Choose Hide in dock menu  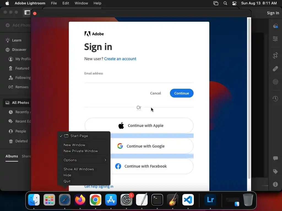coord(67,175)
